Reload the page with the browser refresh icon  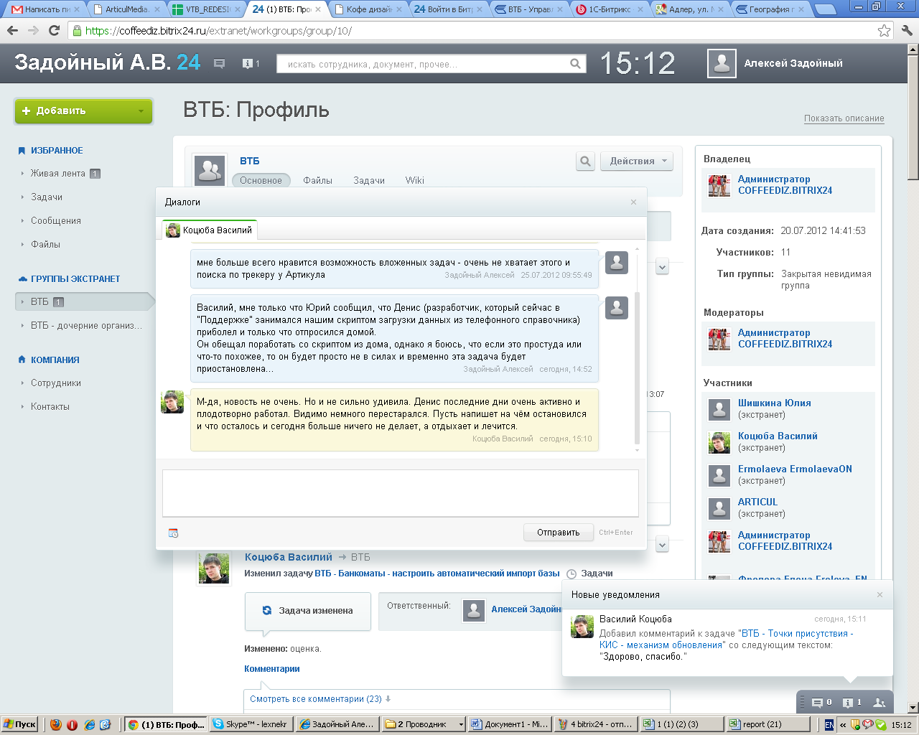(x=54, y=31)
